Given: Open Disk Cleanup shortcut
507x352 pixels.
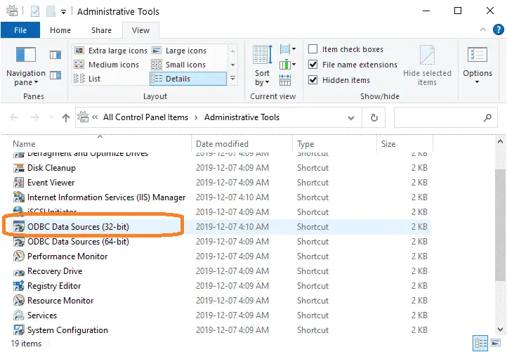Looking at the screenshot, I should 51,168.
